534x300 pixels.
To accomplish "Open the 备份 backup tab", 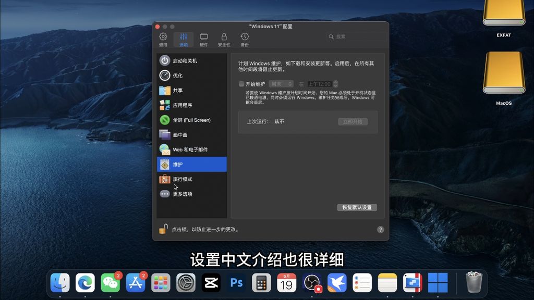I will (x=245, y=40).
